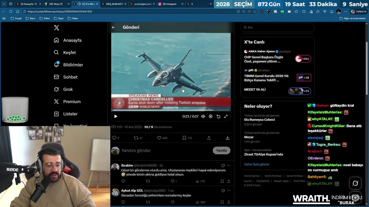Click Grok icon on Aykut Alp GÜL's reply
Viewport: 369px width, 207px height.
223,191
